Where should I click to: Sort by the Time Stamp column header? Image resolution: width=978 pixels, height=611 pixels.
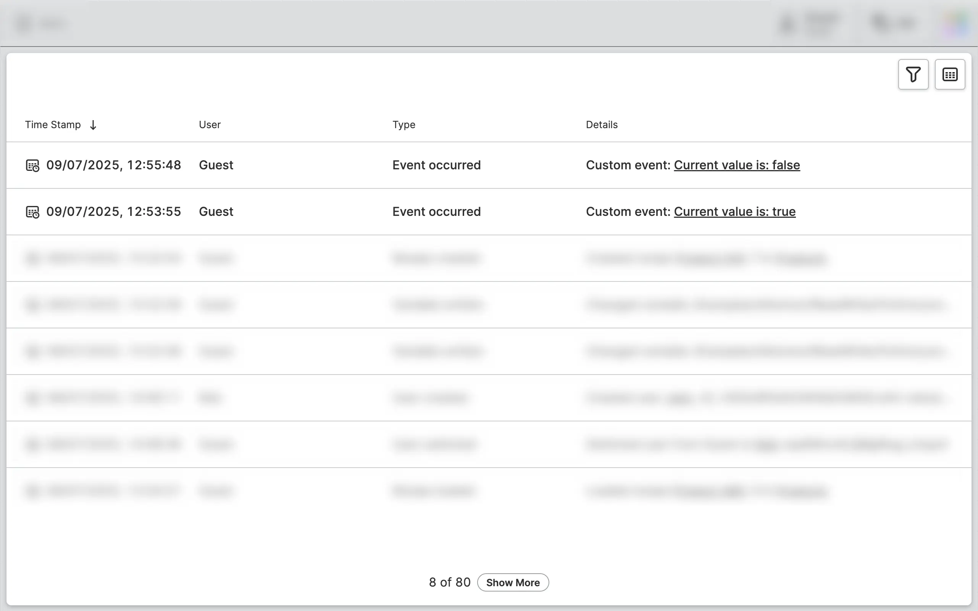53,124
